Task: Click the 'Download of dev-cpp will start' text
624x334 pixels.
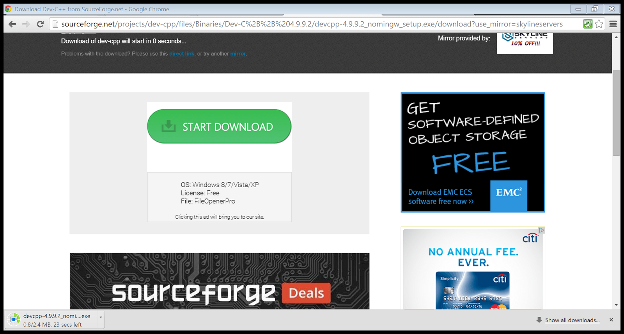Action: coord(124,41)
